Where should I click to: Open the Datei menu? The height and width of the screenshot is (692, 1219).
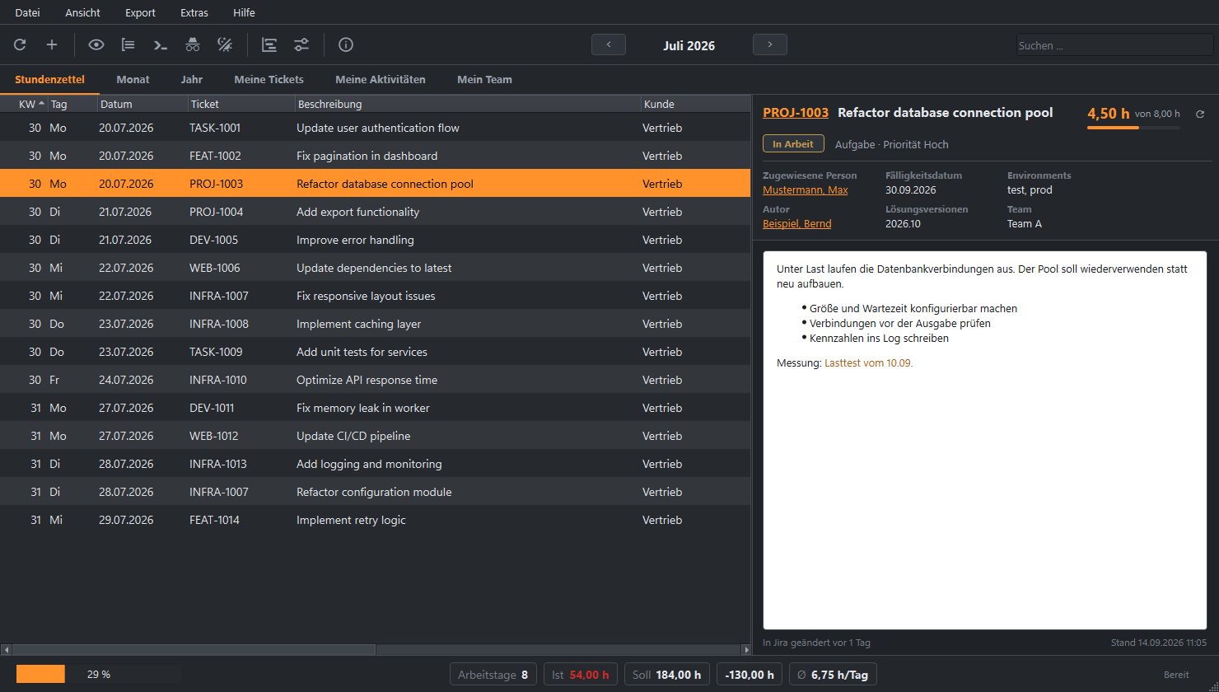click(x=27, y=12)
